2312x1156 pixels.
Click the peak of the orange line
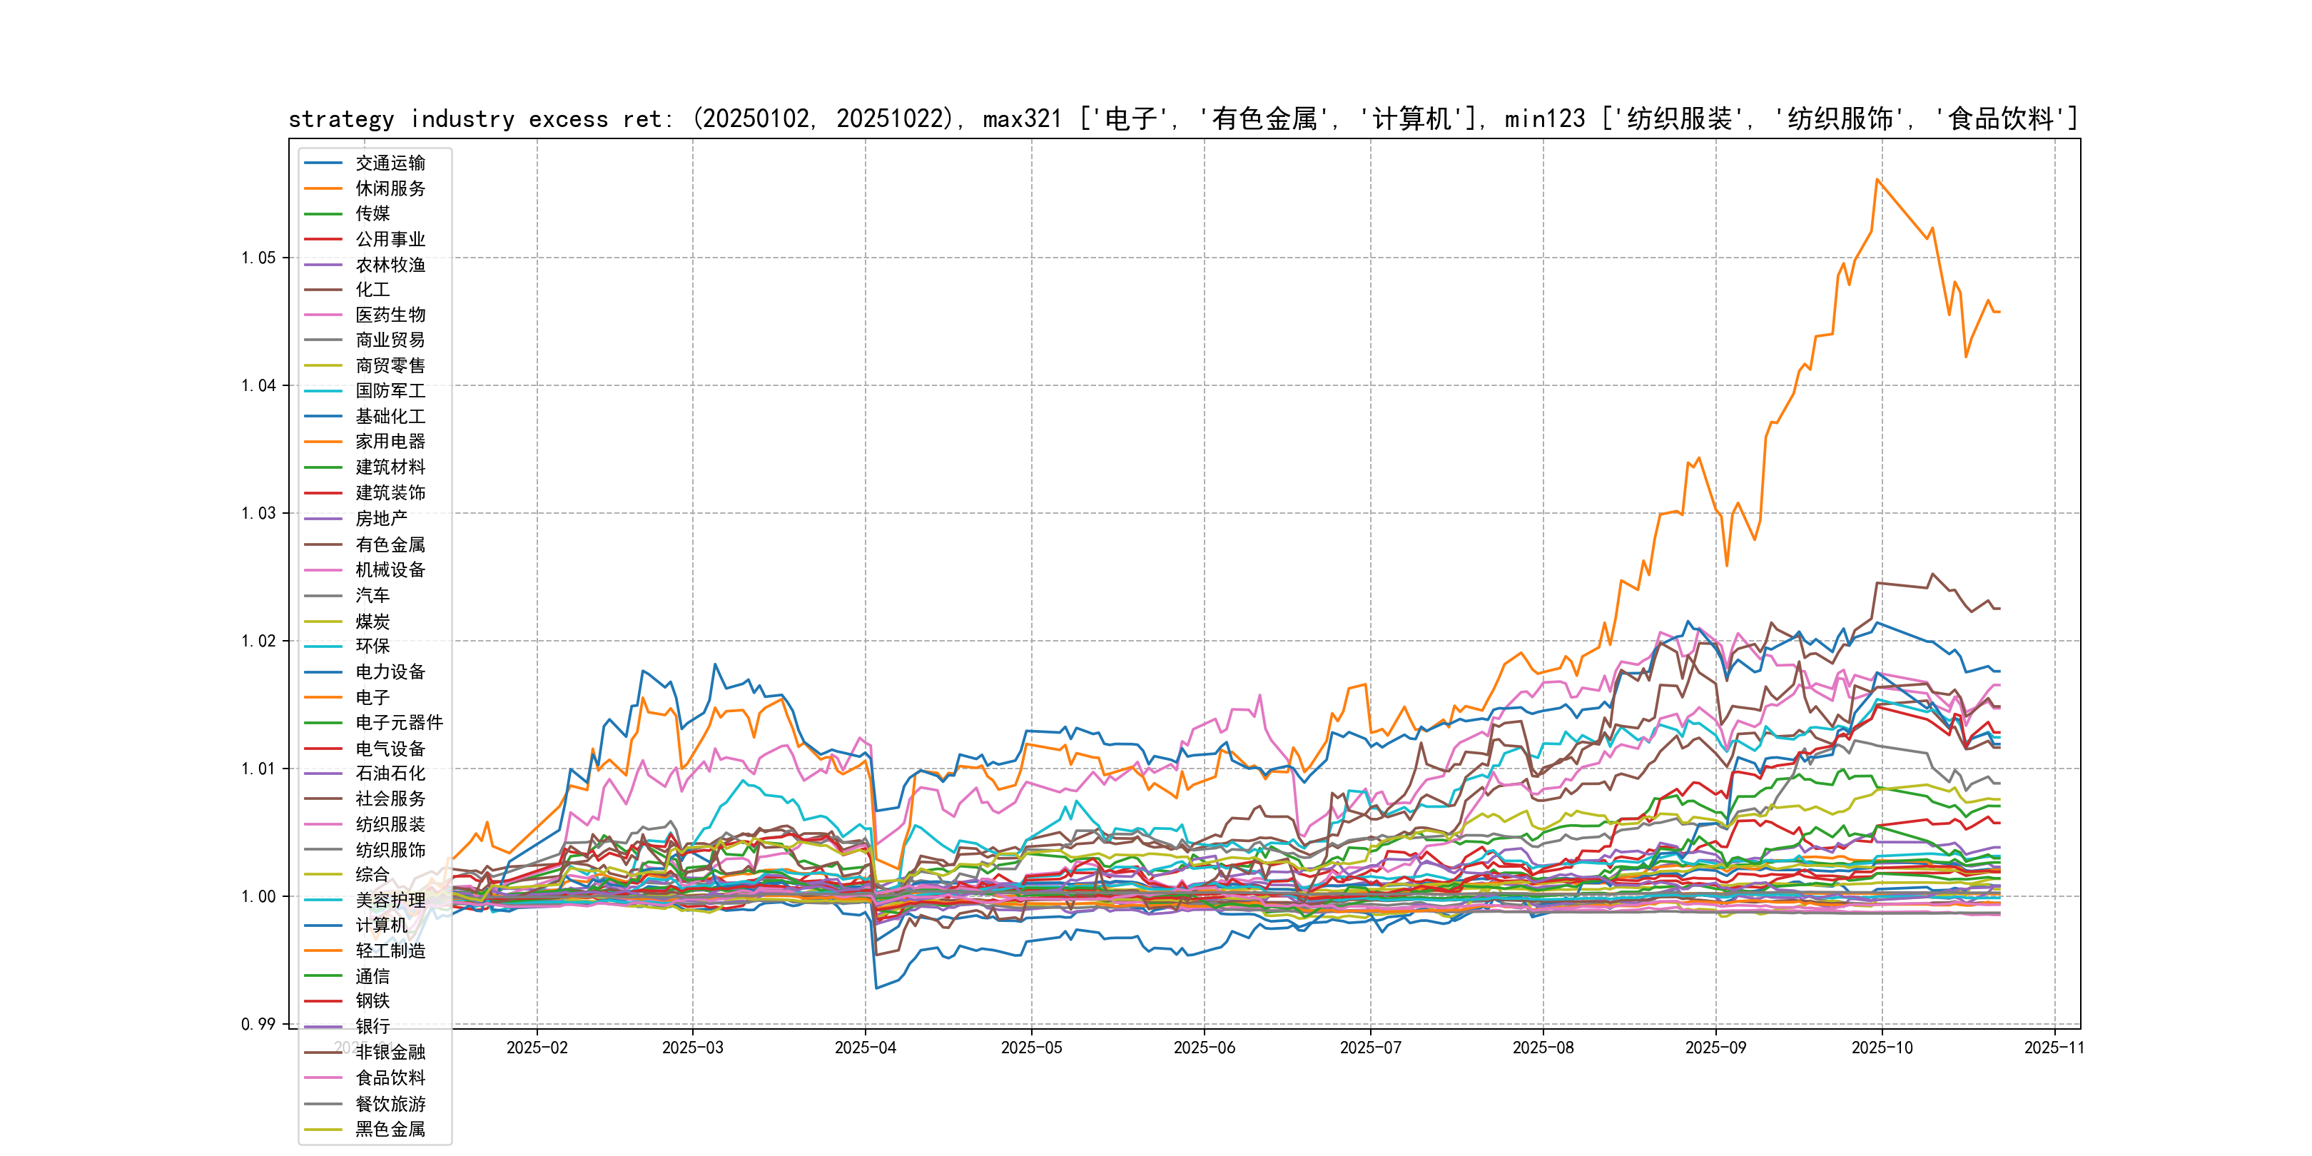pyautogui.click(x=1877, y=180)
